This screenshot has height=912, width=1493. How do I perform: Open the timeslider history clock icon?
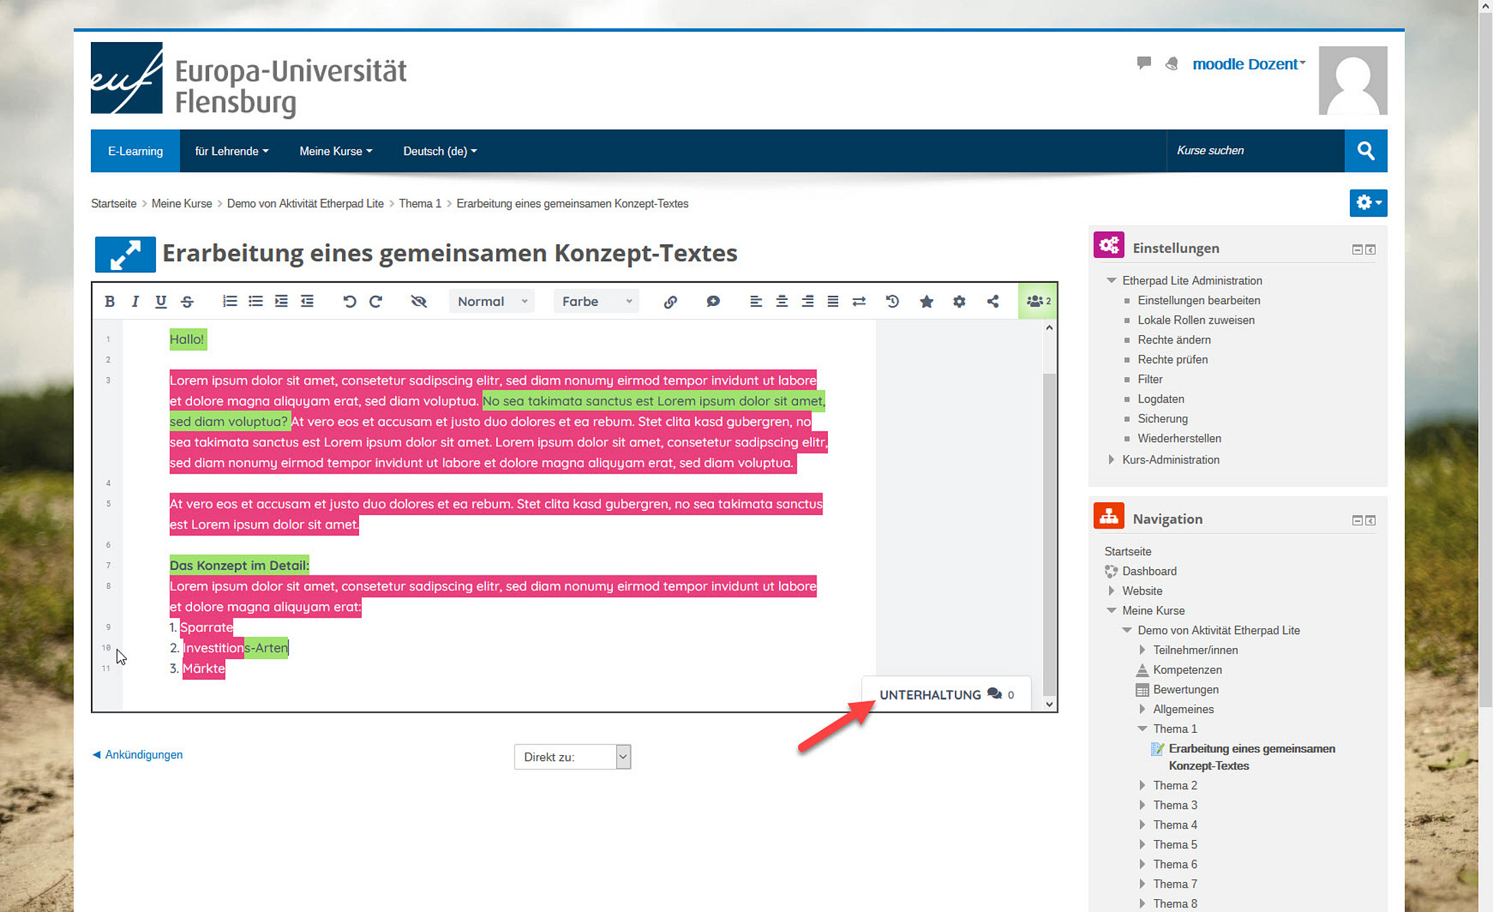[x=892, y=301]
